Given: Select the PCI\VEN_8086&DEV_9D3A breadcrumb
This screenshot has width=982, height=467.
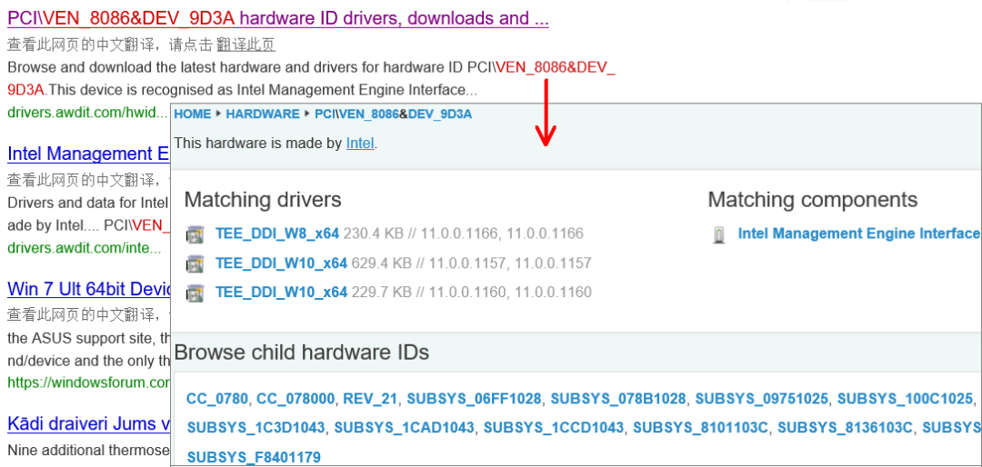Looking at the screenshot, I should click(393, 114).
